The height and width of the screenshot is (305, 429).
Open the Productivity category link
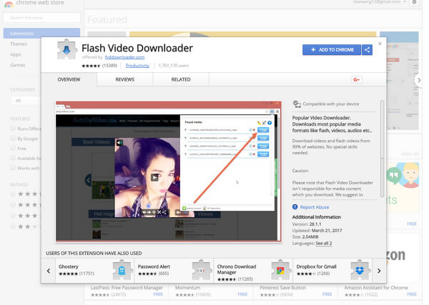[137, 66]
